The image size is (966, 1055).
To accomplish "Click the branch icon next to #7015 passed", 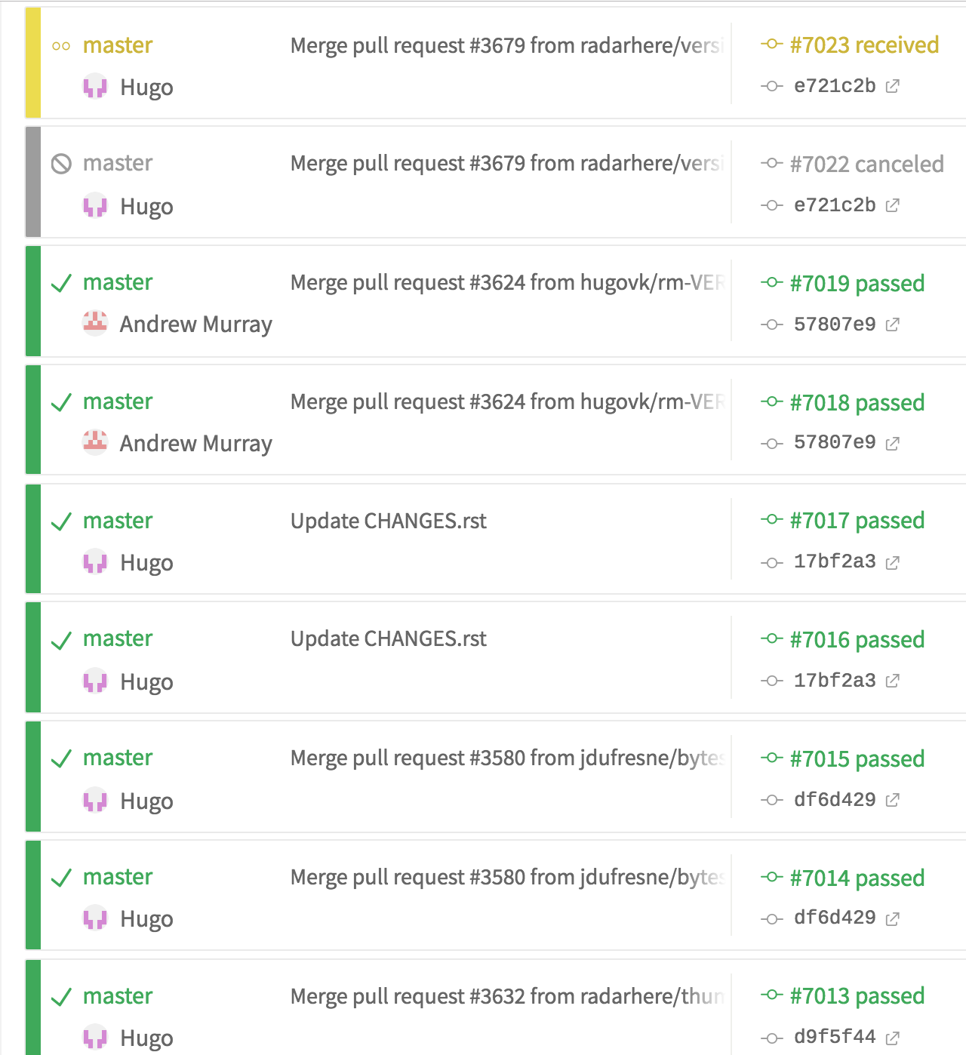I will 771,758.
